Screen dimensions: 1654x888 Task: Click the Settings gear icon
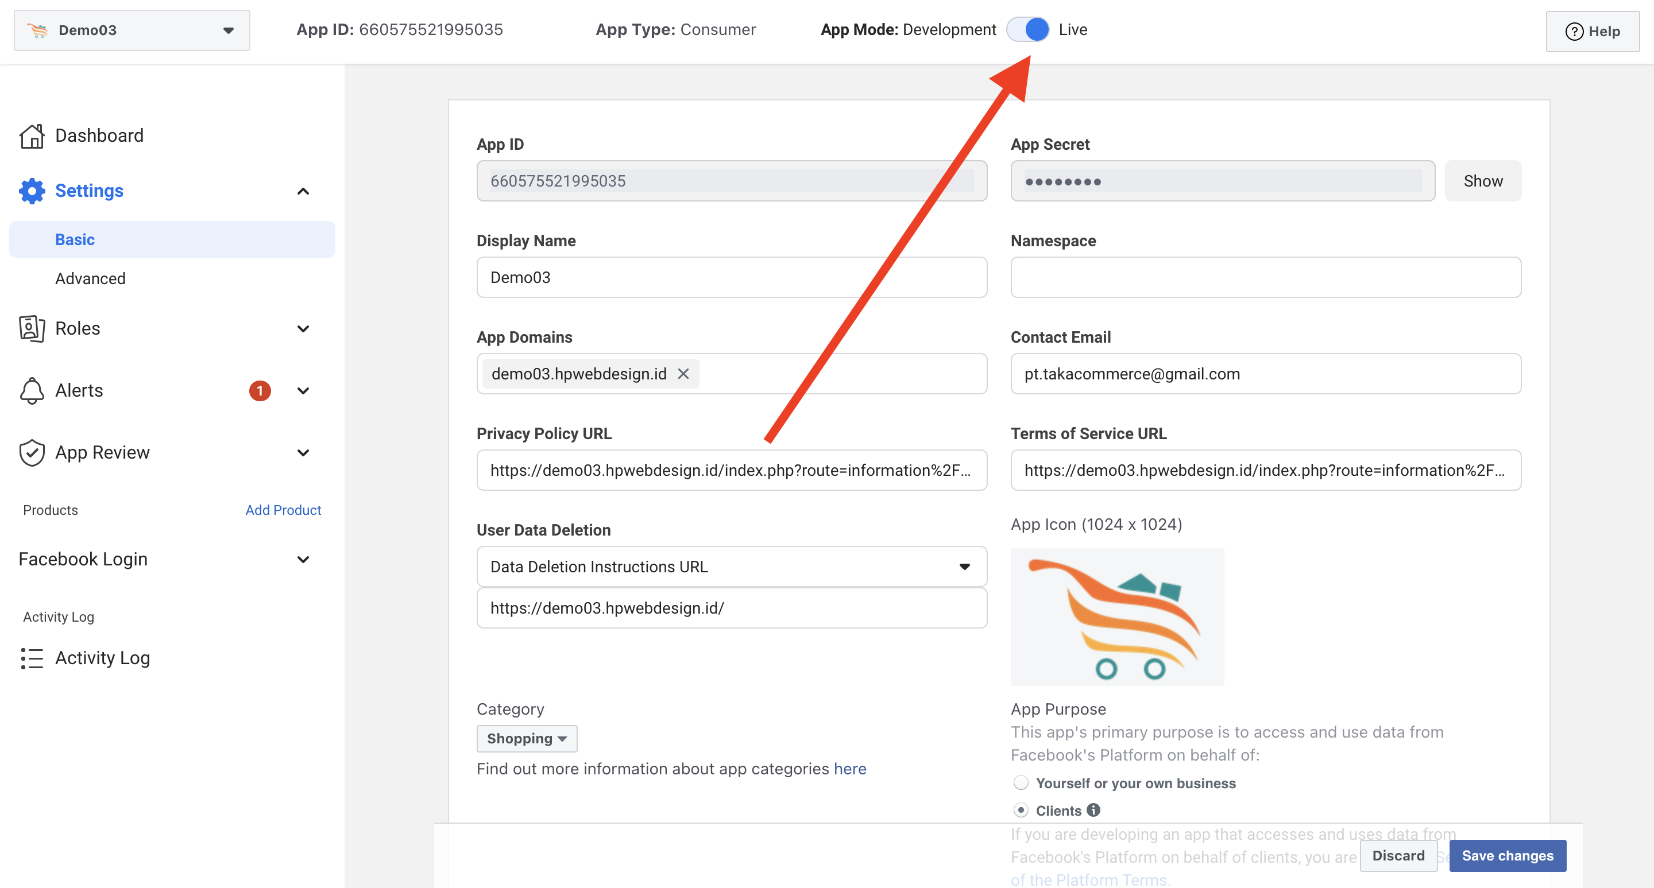[32, 191]
